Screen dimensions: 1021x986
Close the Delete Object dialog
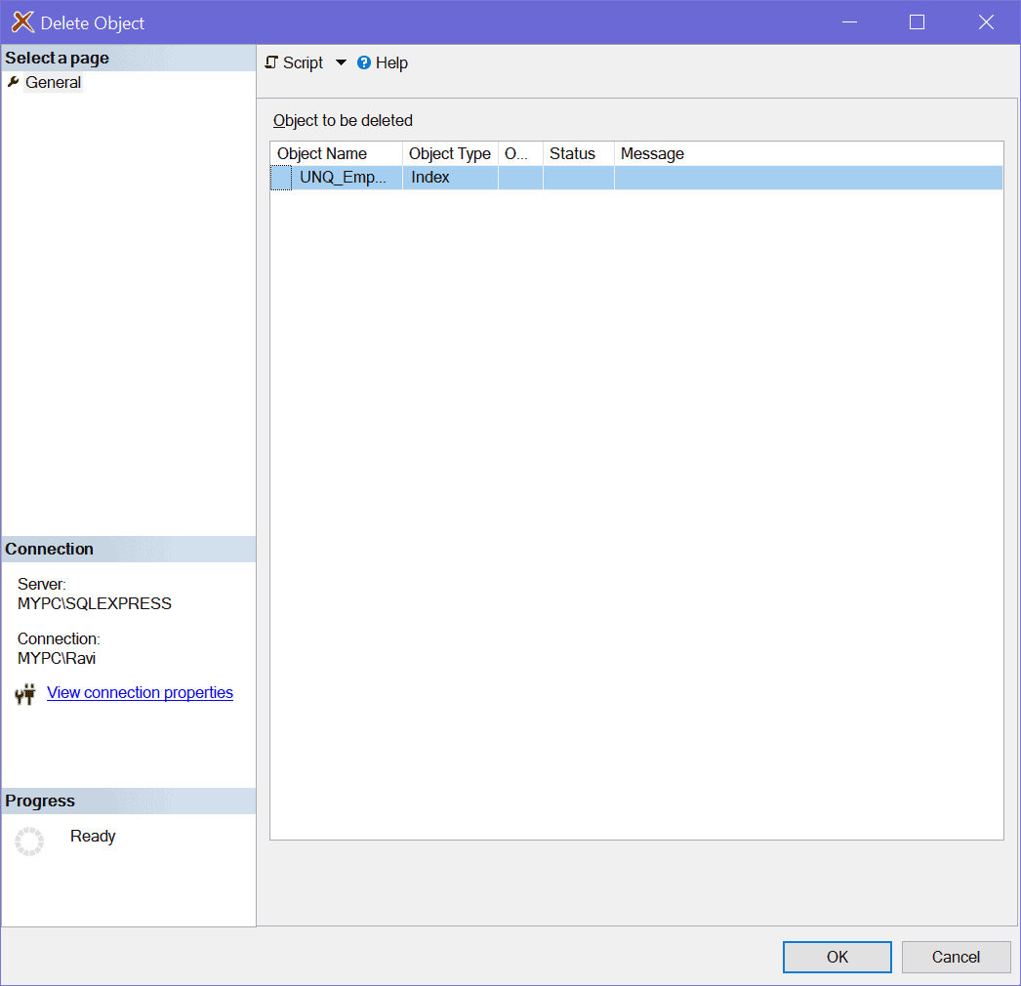986,22
